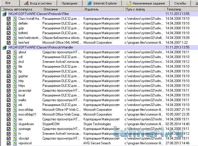Disable the vbscript handler checkbox
The height and width of the screenshot is (146, 198).
[x=8, y=139]
